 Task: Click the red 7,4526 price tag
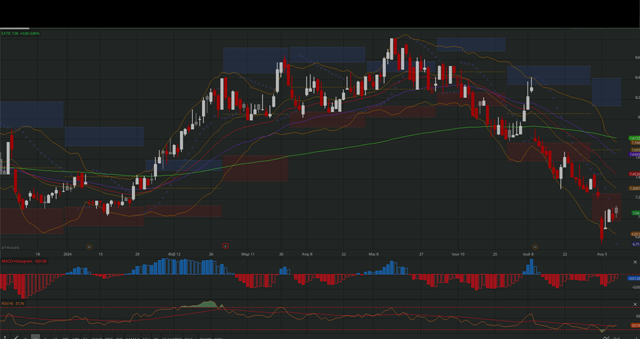(634, 174)
